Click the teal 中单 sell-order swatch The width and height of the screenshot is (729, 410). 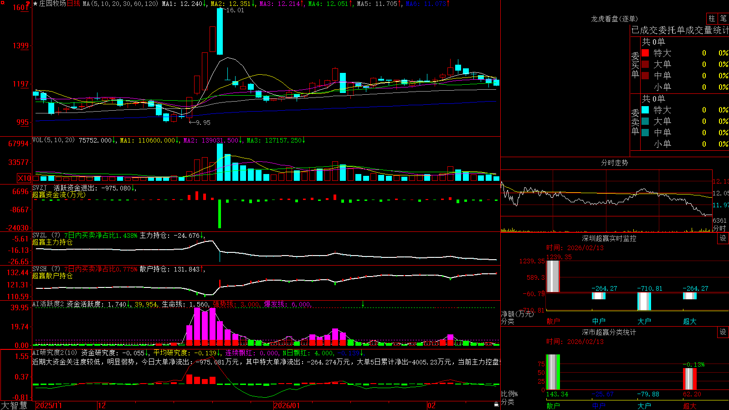tap(645, 133)
